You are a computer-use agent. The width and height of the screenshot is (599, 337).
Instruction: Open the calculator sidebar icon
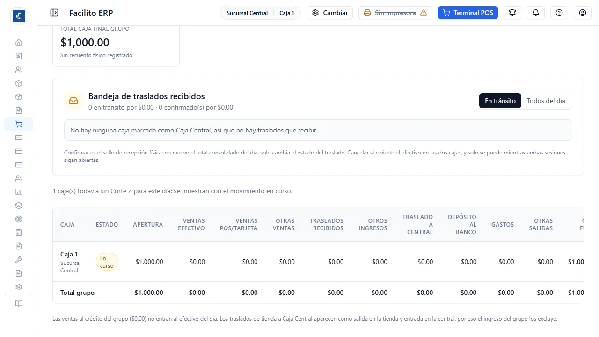19,233
